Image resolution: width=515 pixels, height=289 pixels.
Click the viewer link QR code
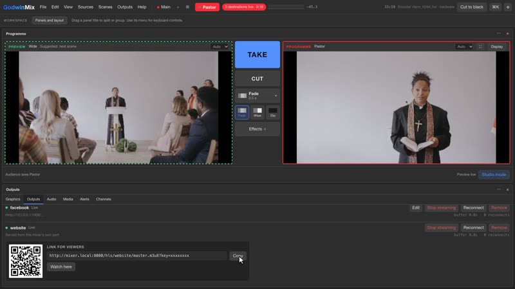click(26, 261)
